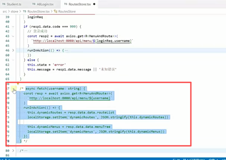Viewport: 226px width, 160px height.
Task: Click const resp2 on line 43
Action: tap(38, 36)
